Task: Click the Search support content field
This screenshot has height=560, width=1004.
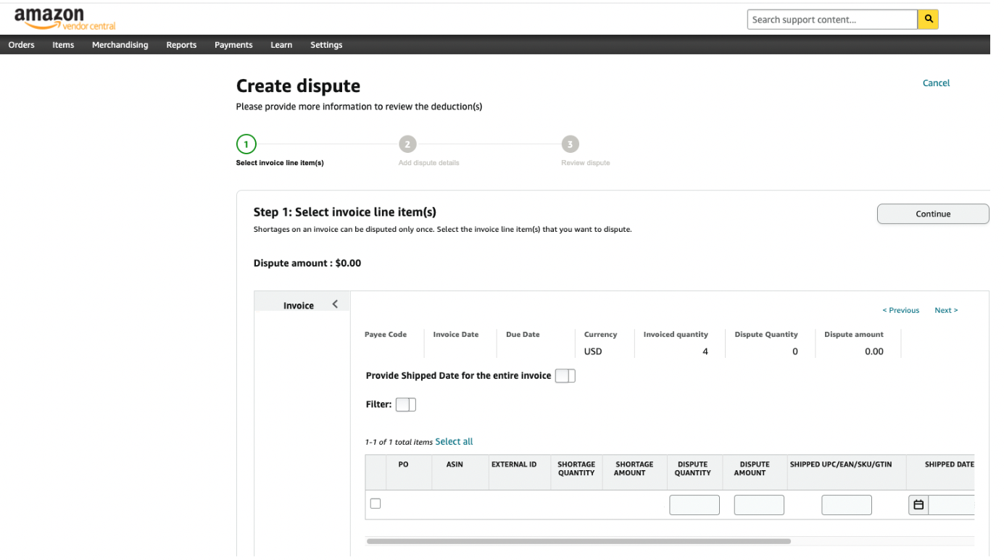Action: [831, 19]
